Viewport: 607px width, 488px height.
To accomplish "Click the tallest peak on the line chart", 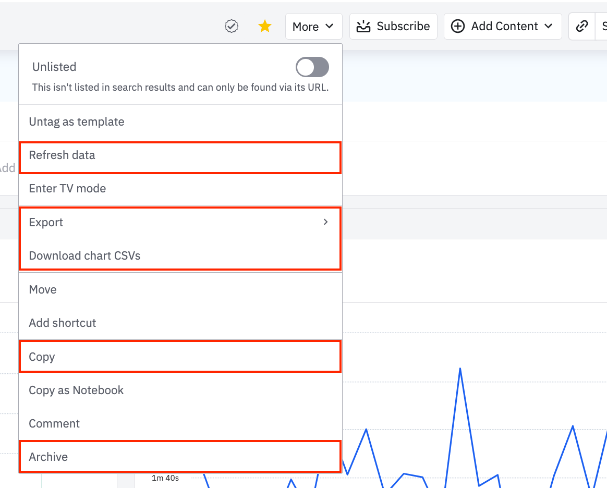I will pos(460,369).
